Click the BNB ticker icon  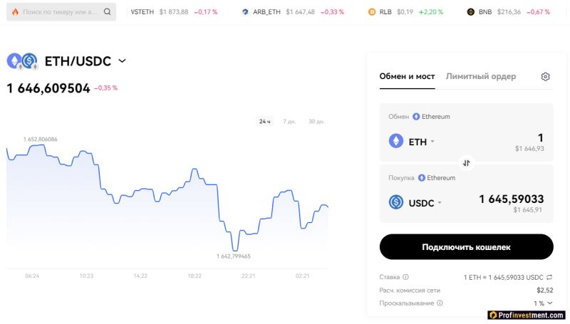point(471,12)
